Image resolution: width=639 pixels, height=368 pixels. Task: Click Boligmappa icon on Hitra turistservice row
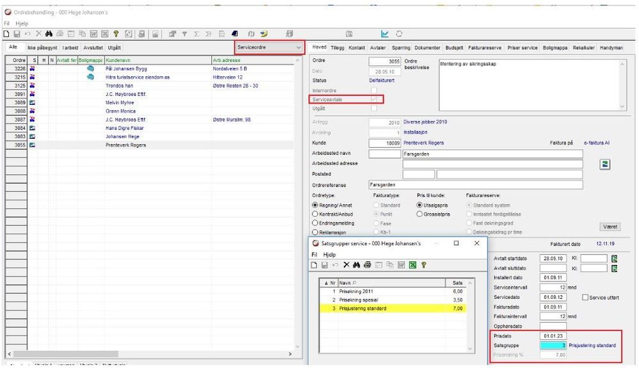[x=90, y=77]
